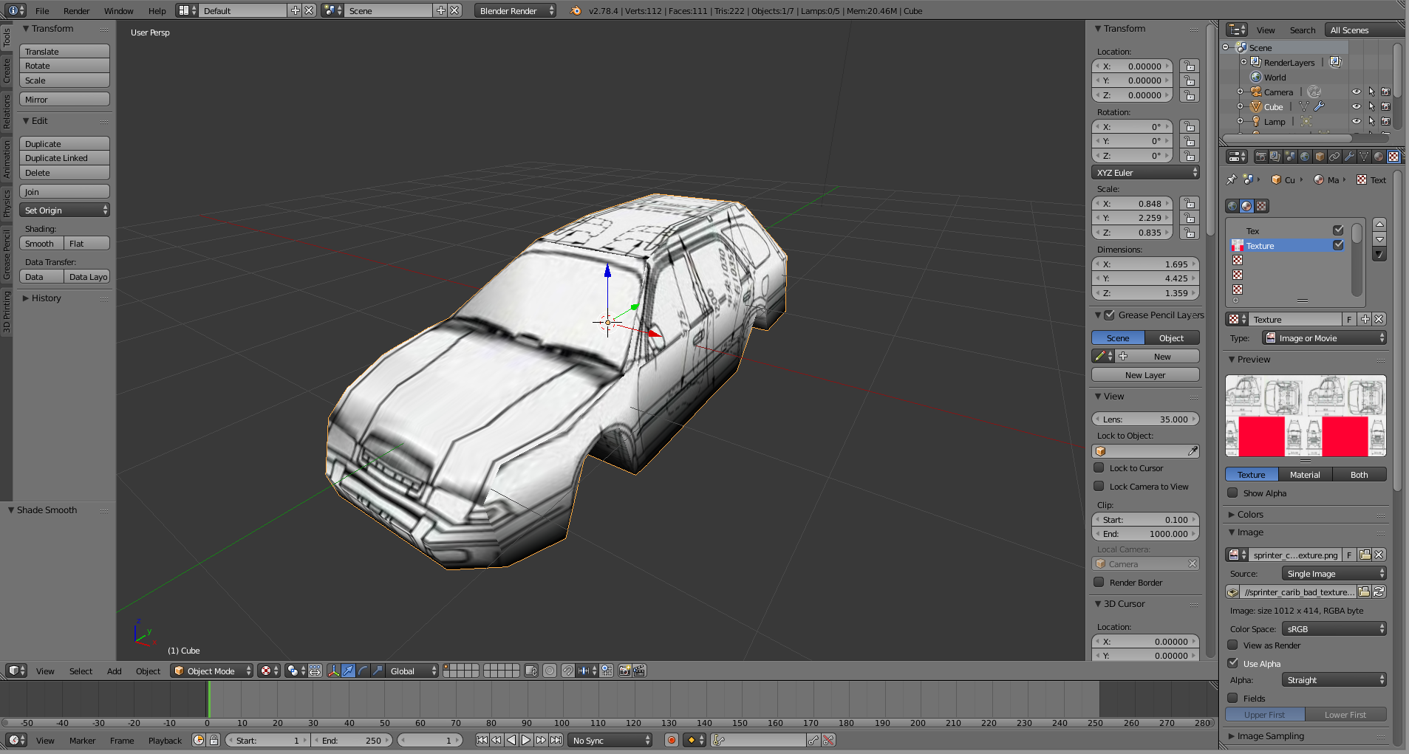This screenshot has height=754, width=1409.
Task: Click the proportional editing circle icon
Action: (x=550, y=671)
